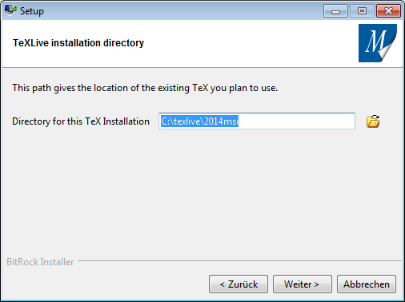Screen dimensions: 405x302
Task: Minimize the Setup window
Action: (x=335, y=11)
